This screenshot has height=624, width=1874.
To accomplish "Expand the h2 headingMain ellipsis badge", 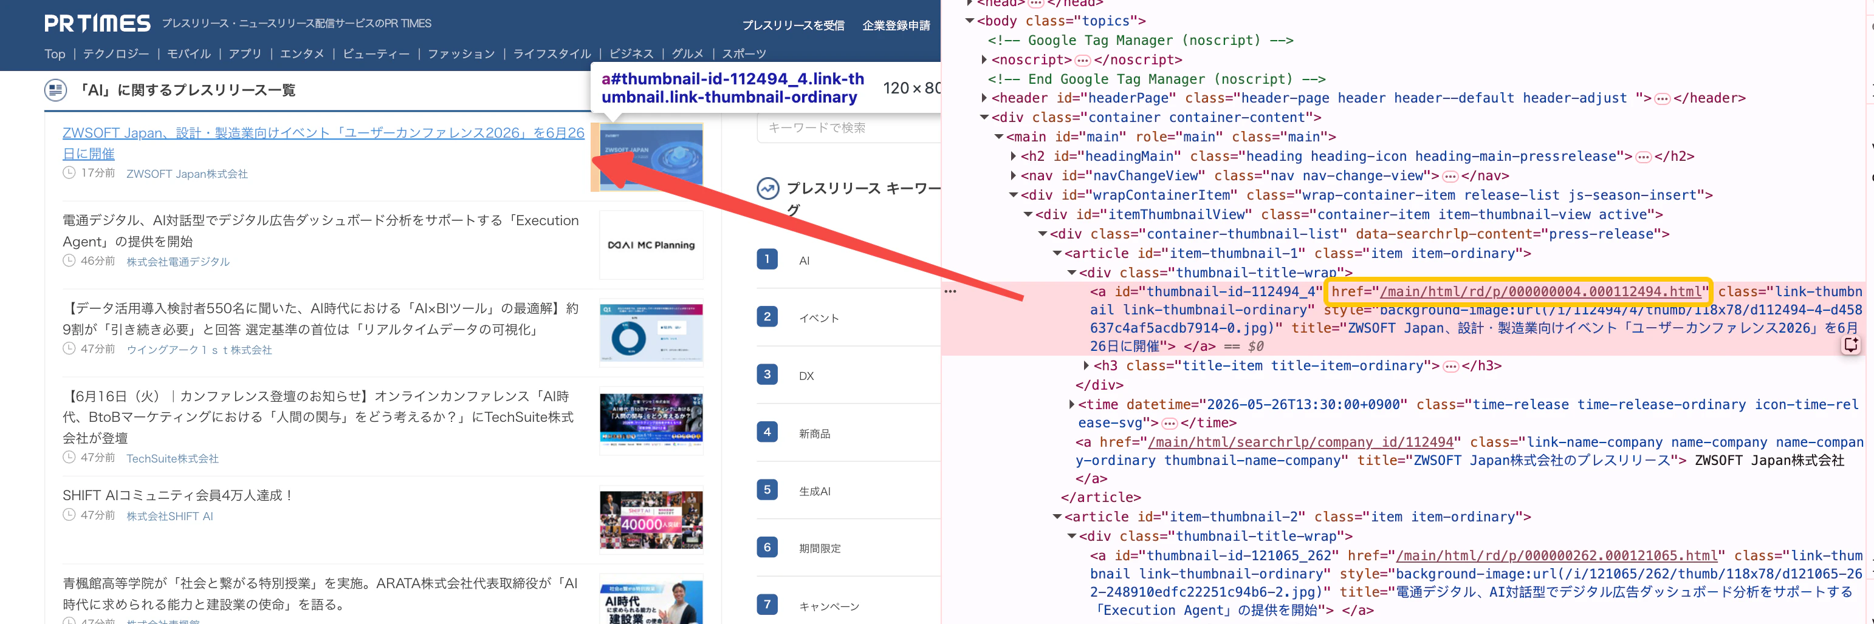I will tap(1643, 157).
